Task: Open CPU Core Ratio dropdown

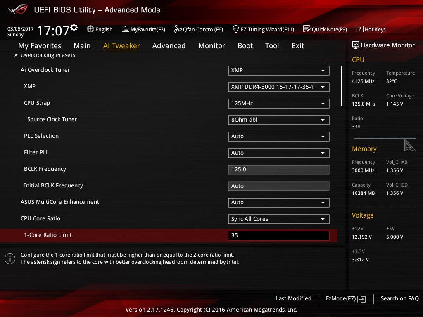Action: (279, 219)
